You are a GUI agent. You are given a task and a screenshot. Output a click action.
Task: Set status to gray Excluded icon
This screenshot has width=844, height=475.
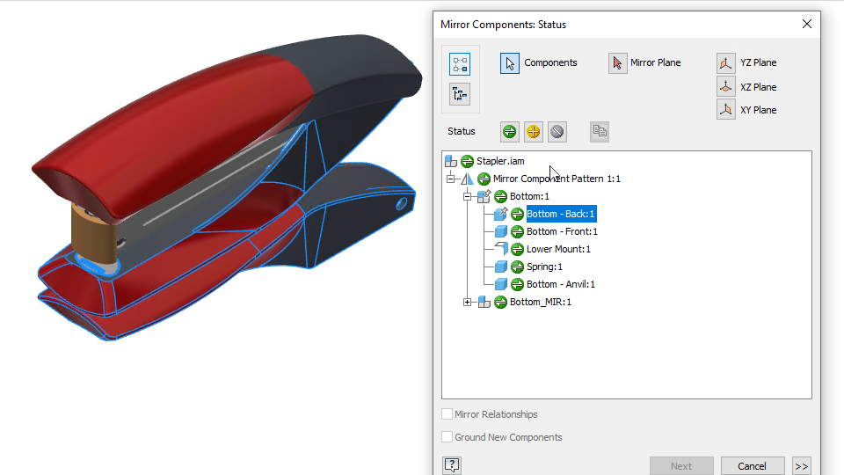click(x=557, y=132)
